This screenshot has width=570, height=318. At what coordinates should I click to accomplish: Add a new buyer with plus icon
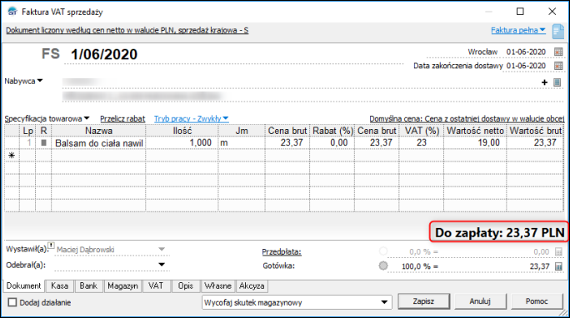coord(544,82)
